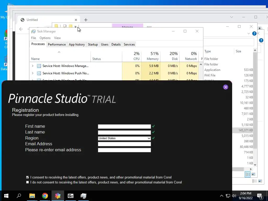268x201 pixels.
Task: Open taskbar search magnifier
Action: (x=19, y=196)
